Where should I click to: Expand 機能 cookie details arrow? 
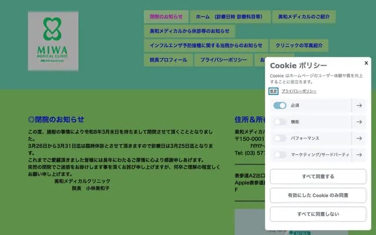359,122
